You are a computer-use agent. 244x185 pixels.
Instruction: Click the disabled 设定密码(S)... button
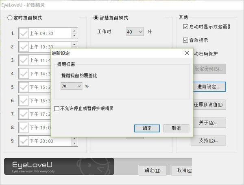(209, 68)
